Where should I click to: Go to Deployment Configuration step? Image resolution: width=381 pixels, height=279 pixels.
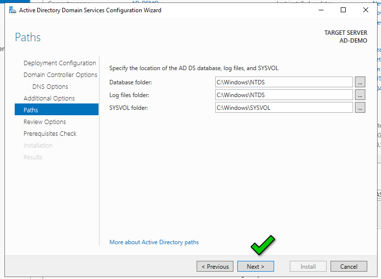59,63
